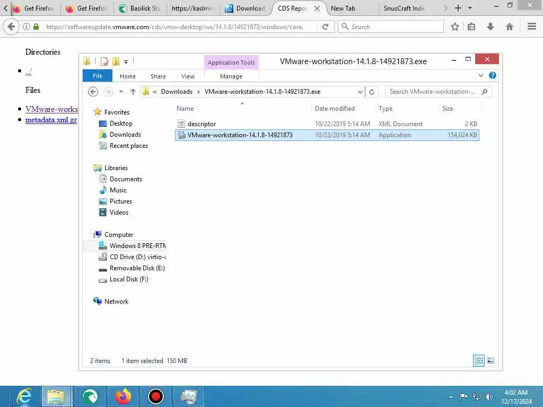Select the descriptor XML file
Screen dimensions: 543x407
327,124
